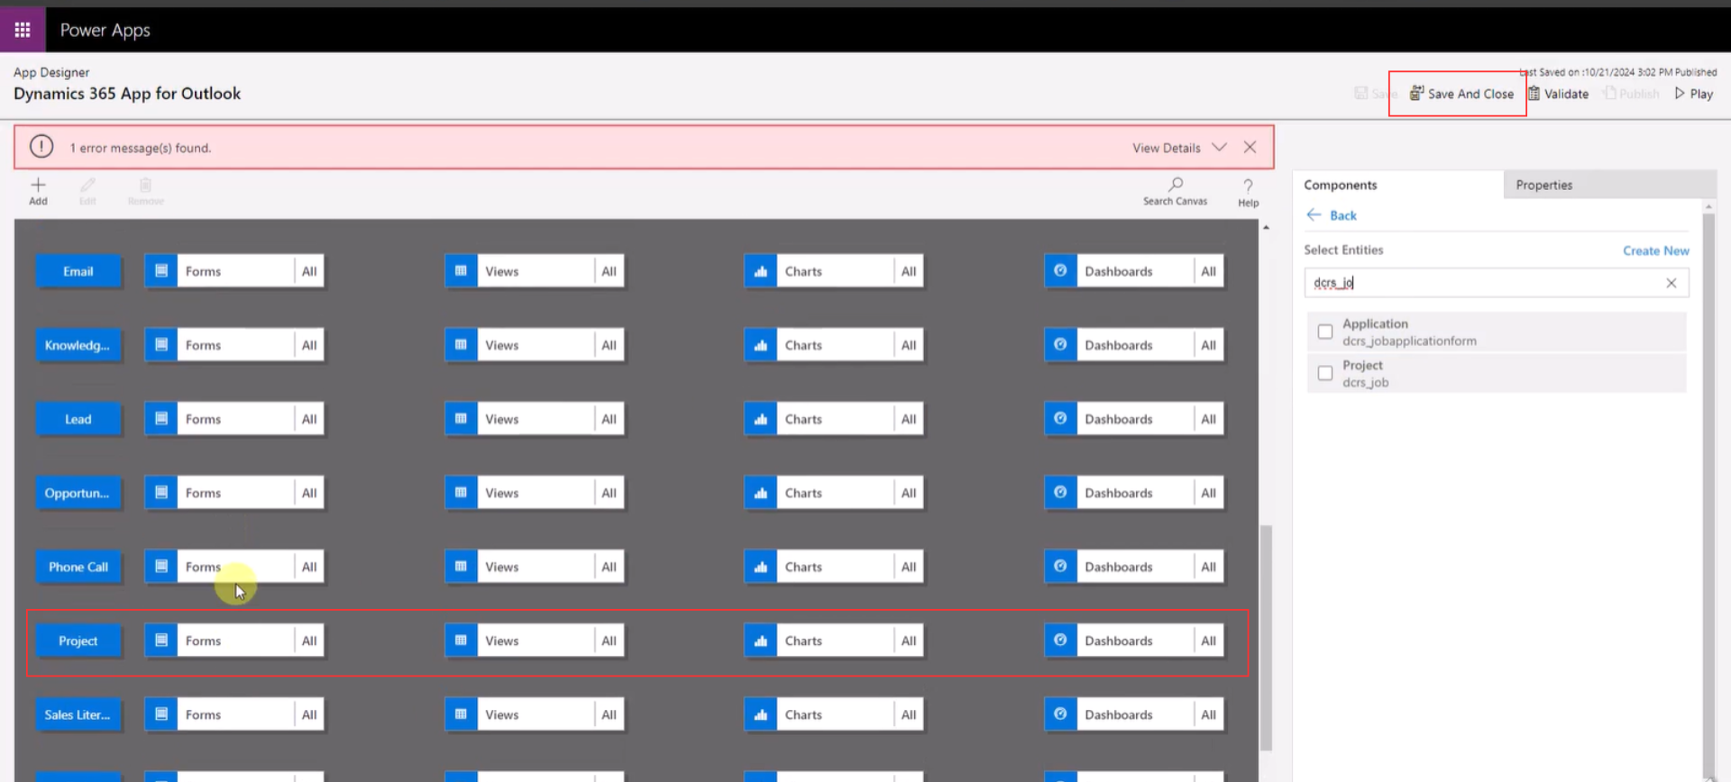Click Charts icon in Knowledge row

point(761,345)
